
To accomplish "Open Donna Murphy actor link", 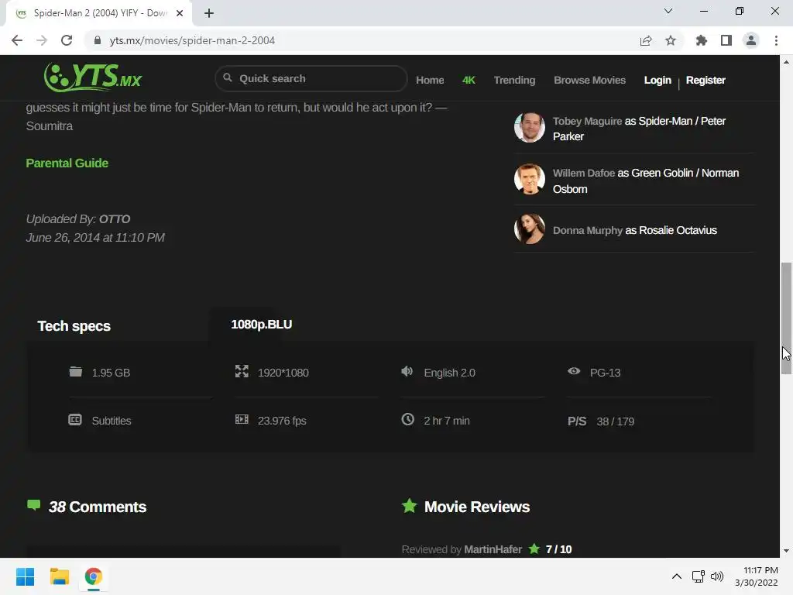I will (x=588, y=230).
